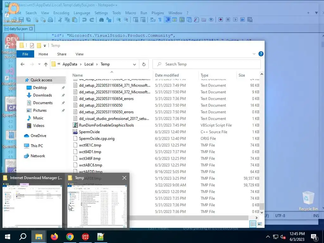Sort files by the Size column header

coord(241,75)
